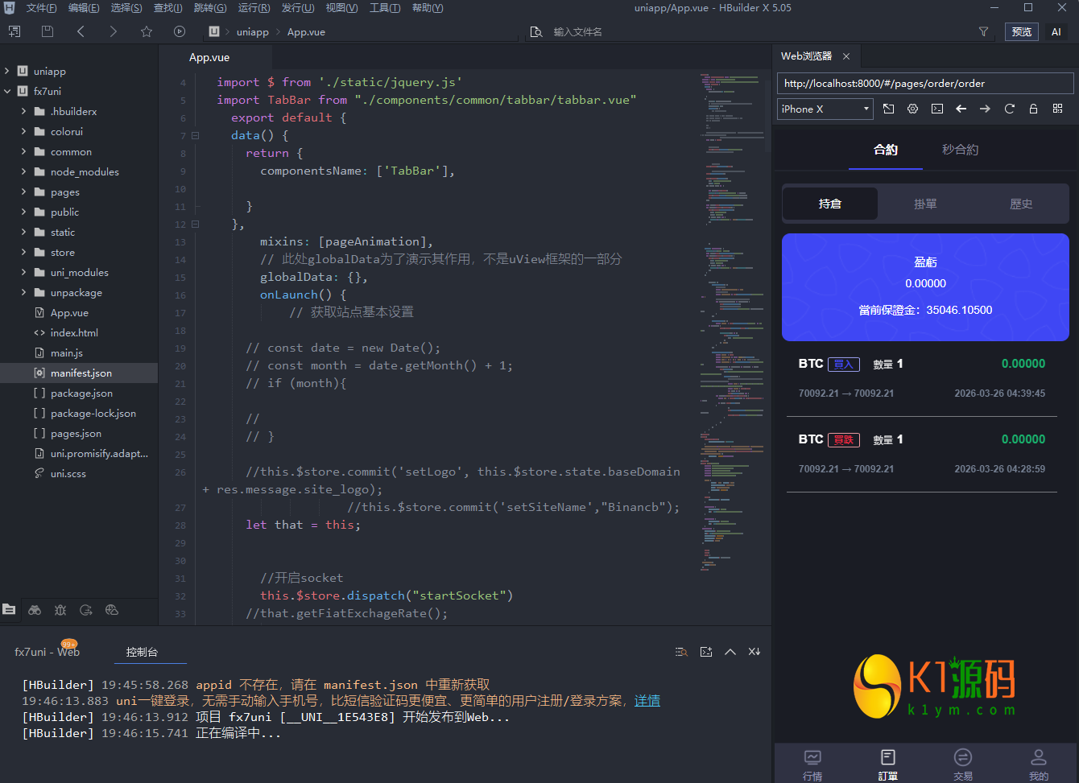Click the bug debug icon in the sidebar bottom bar
1079x783 pixels.
60,610
